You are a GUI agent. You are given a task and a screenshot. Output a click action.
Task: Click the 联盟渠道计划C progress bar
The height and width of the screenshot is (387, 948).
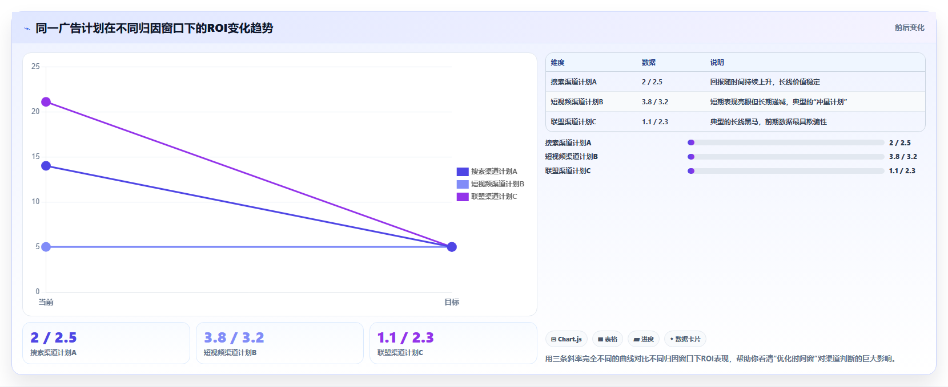pyautogui.click(x=786, y=171)
